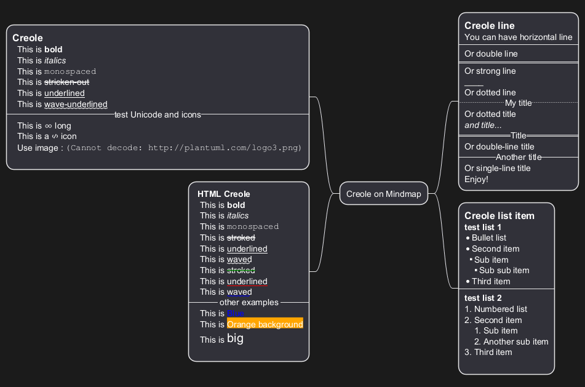Click the large "big" text in HTML Creole
This screenshot has width=585, height=387.
pyautogui.click(x=235, y=338)
